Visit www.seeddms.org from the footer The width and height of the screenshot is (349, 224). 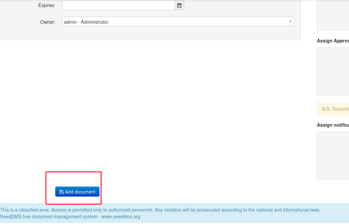point(121,217)
